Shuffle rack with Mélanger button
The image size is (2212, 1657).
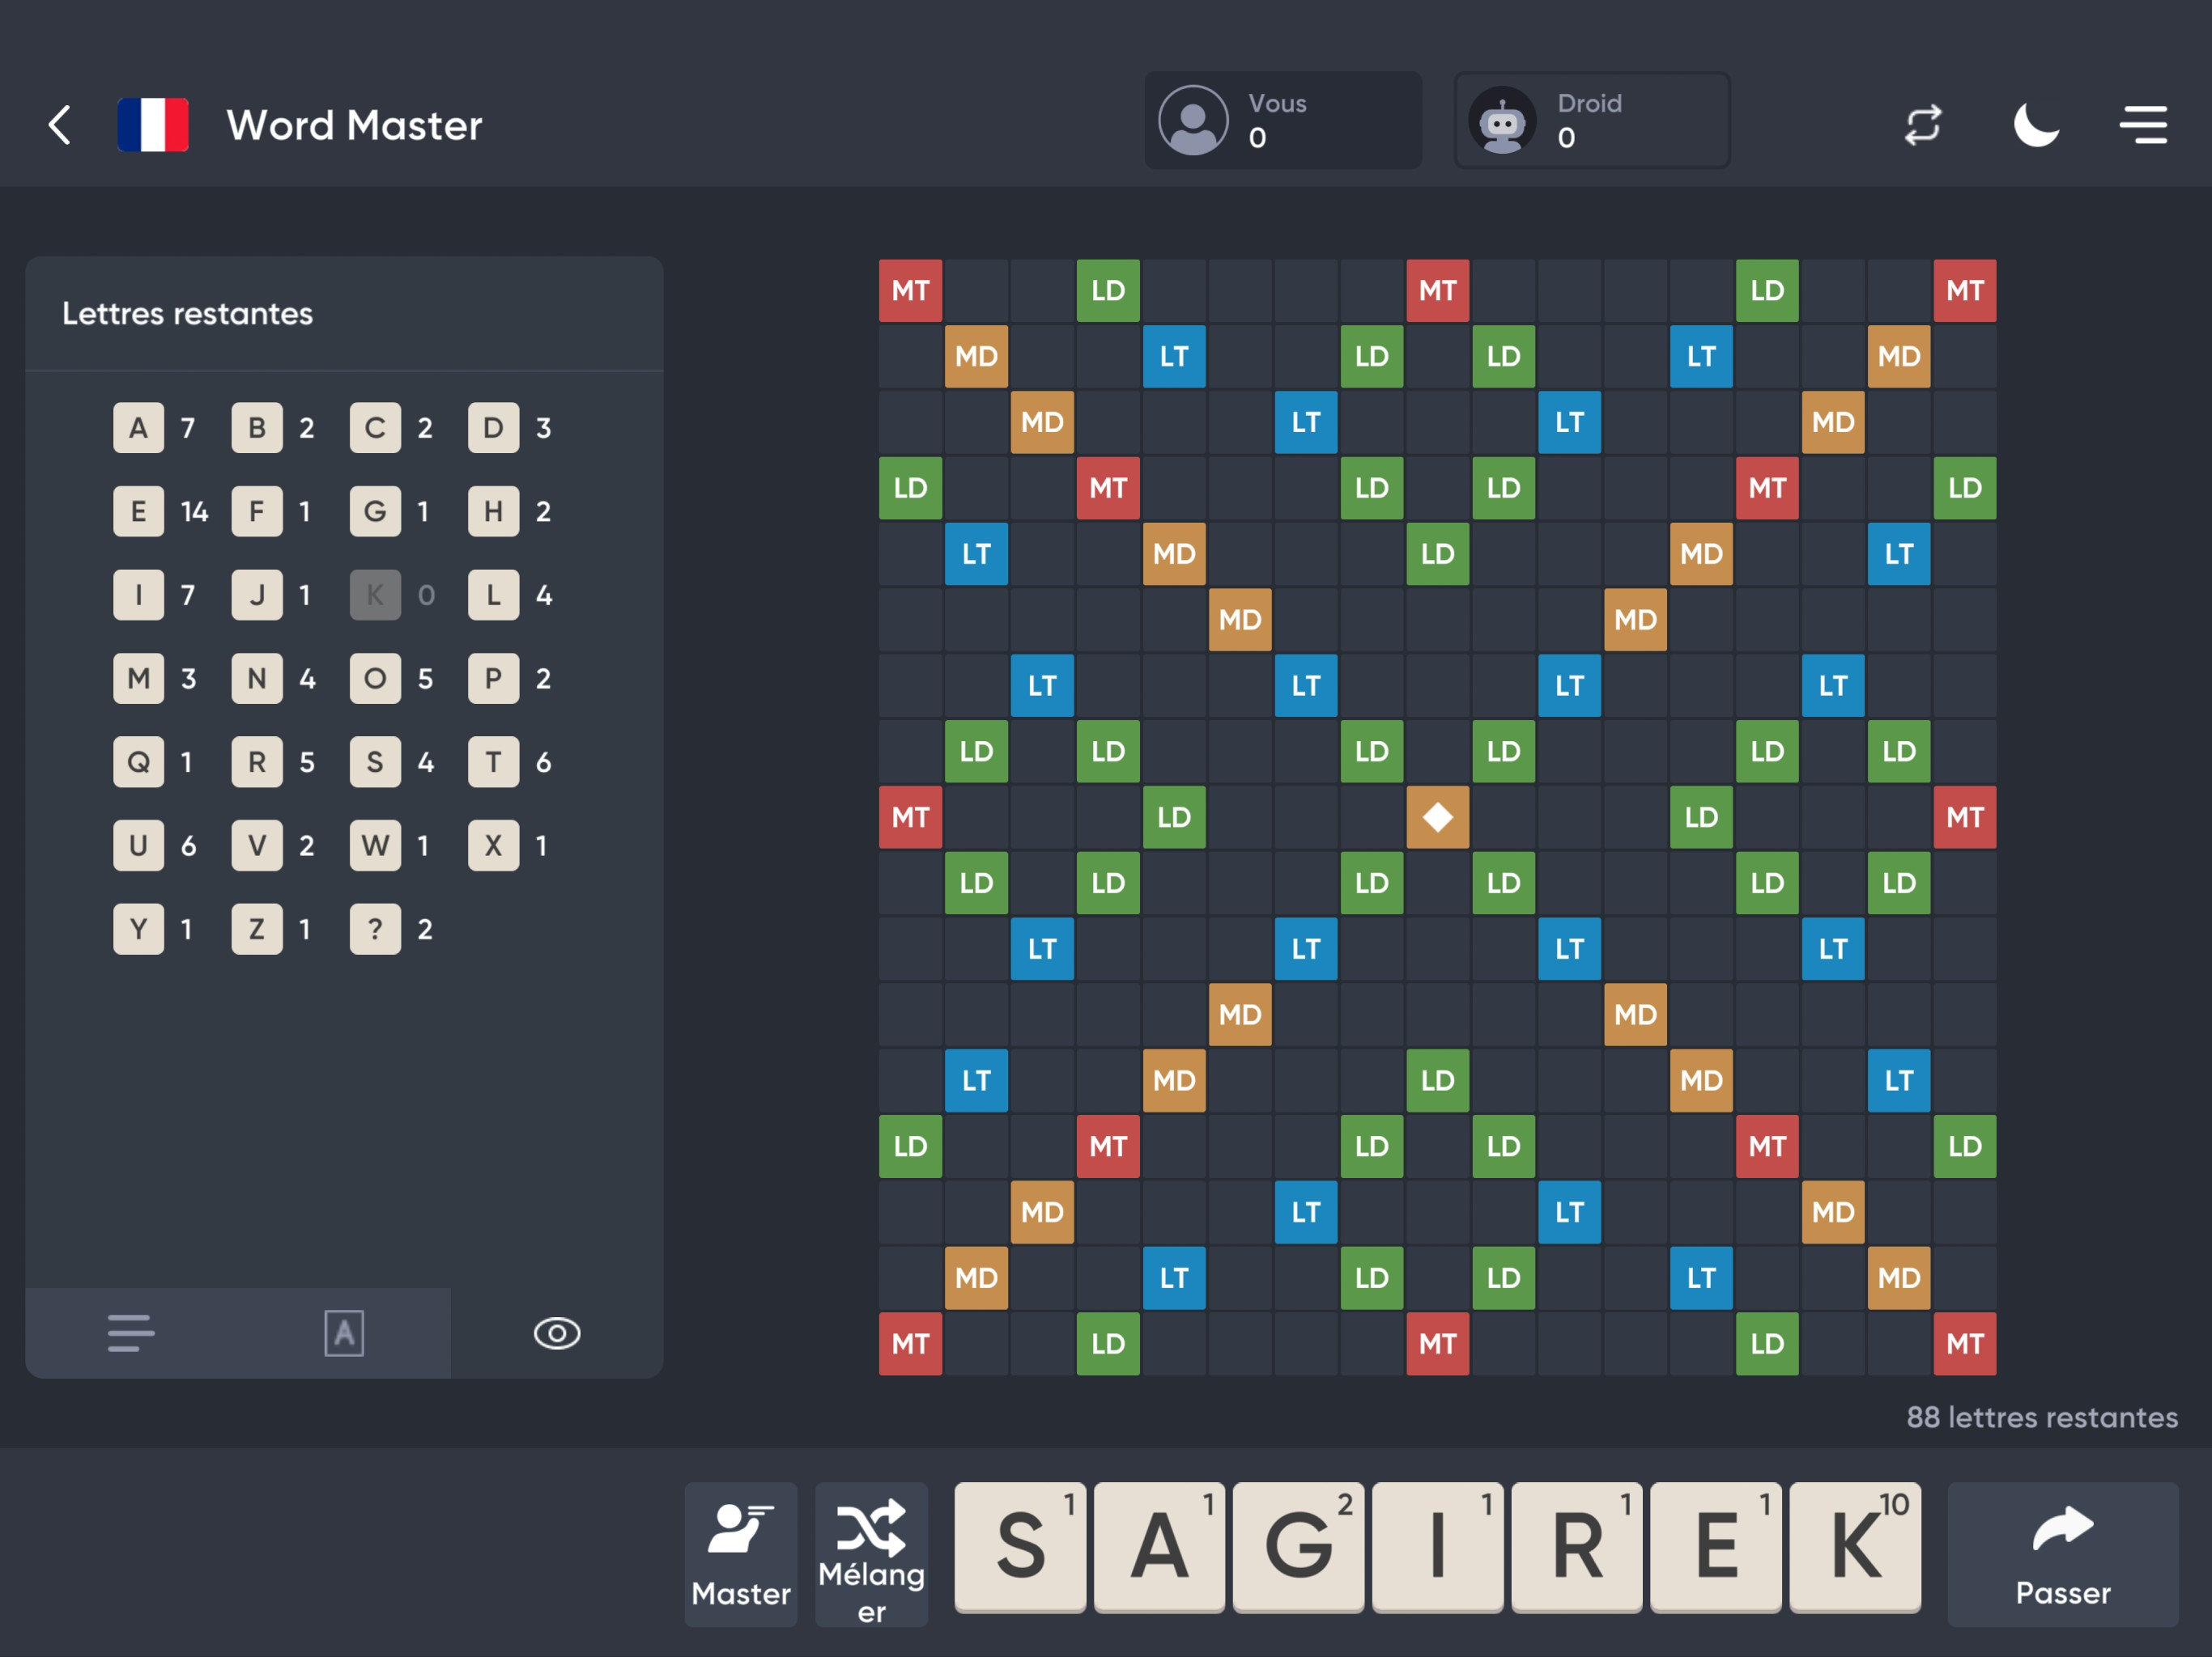pyautogui.click(x=870, y=1553)
